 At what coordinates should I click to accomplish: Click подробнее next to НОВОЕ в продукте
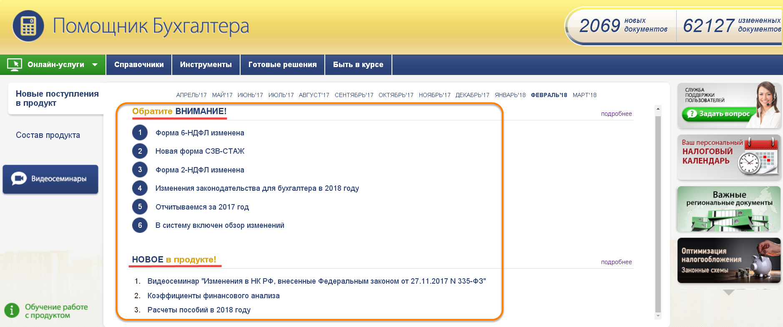pyautogui.click(x=616, y=262)
